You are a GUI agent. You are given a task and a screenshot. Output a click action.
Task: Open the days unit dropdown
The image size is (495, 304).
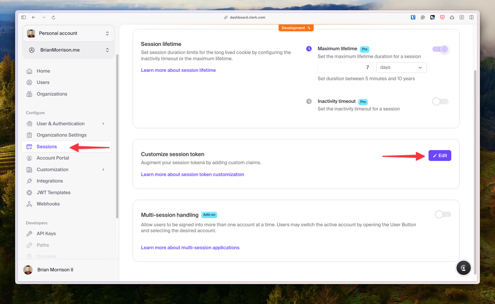(x=401, y=68)
